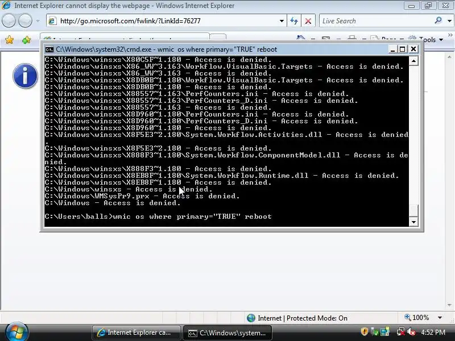Click the System.Workflow.Activities.dll line
Viewport: 455px width, 341px height.
pos(226,138)
